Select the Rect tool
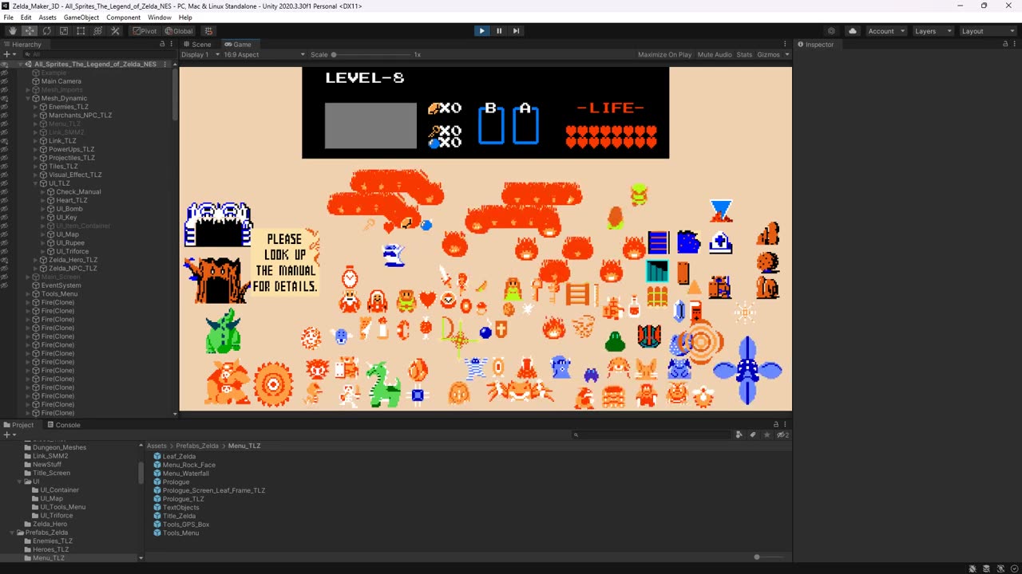 click(81, 31)
